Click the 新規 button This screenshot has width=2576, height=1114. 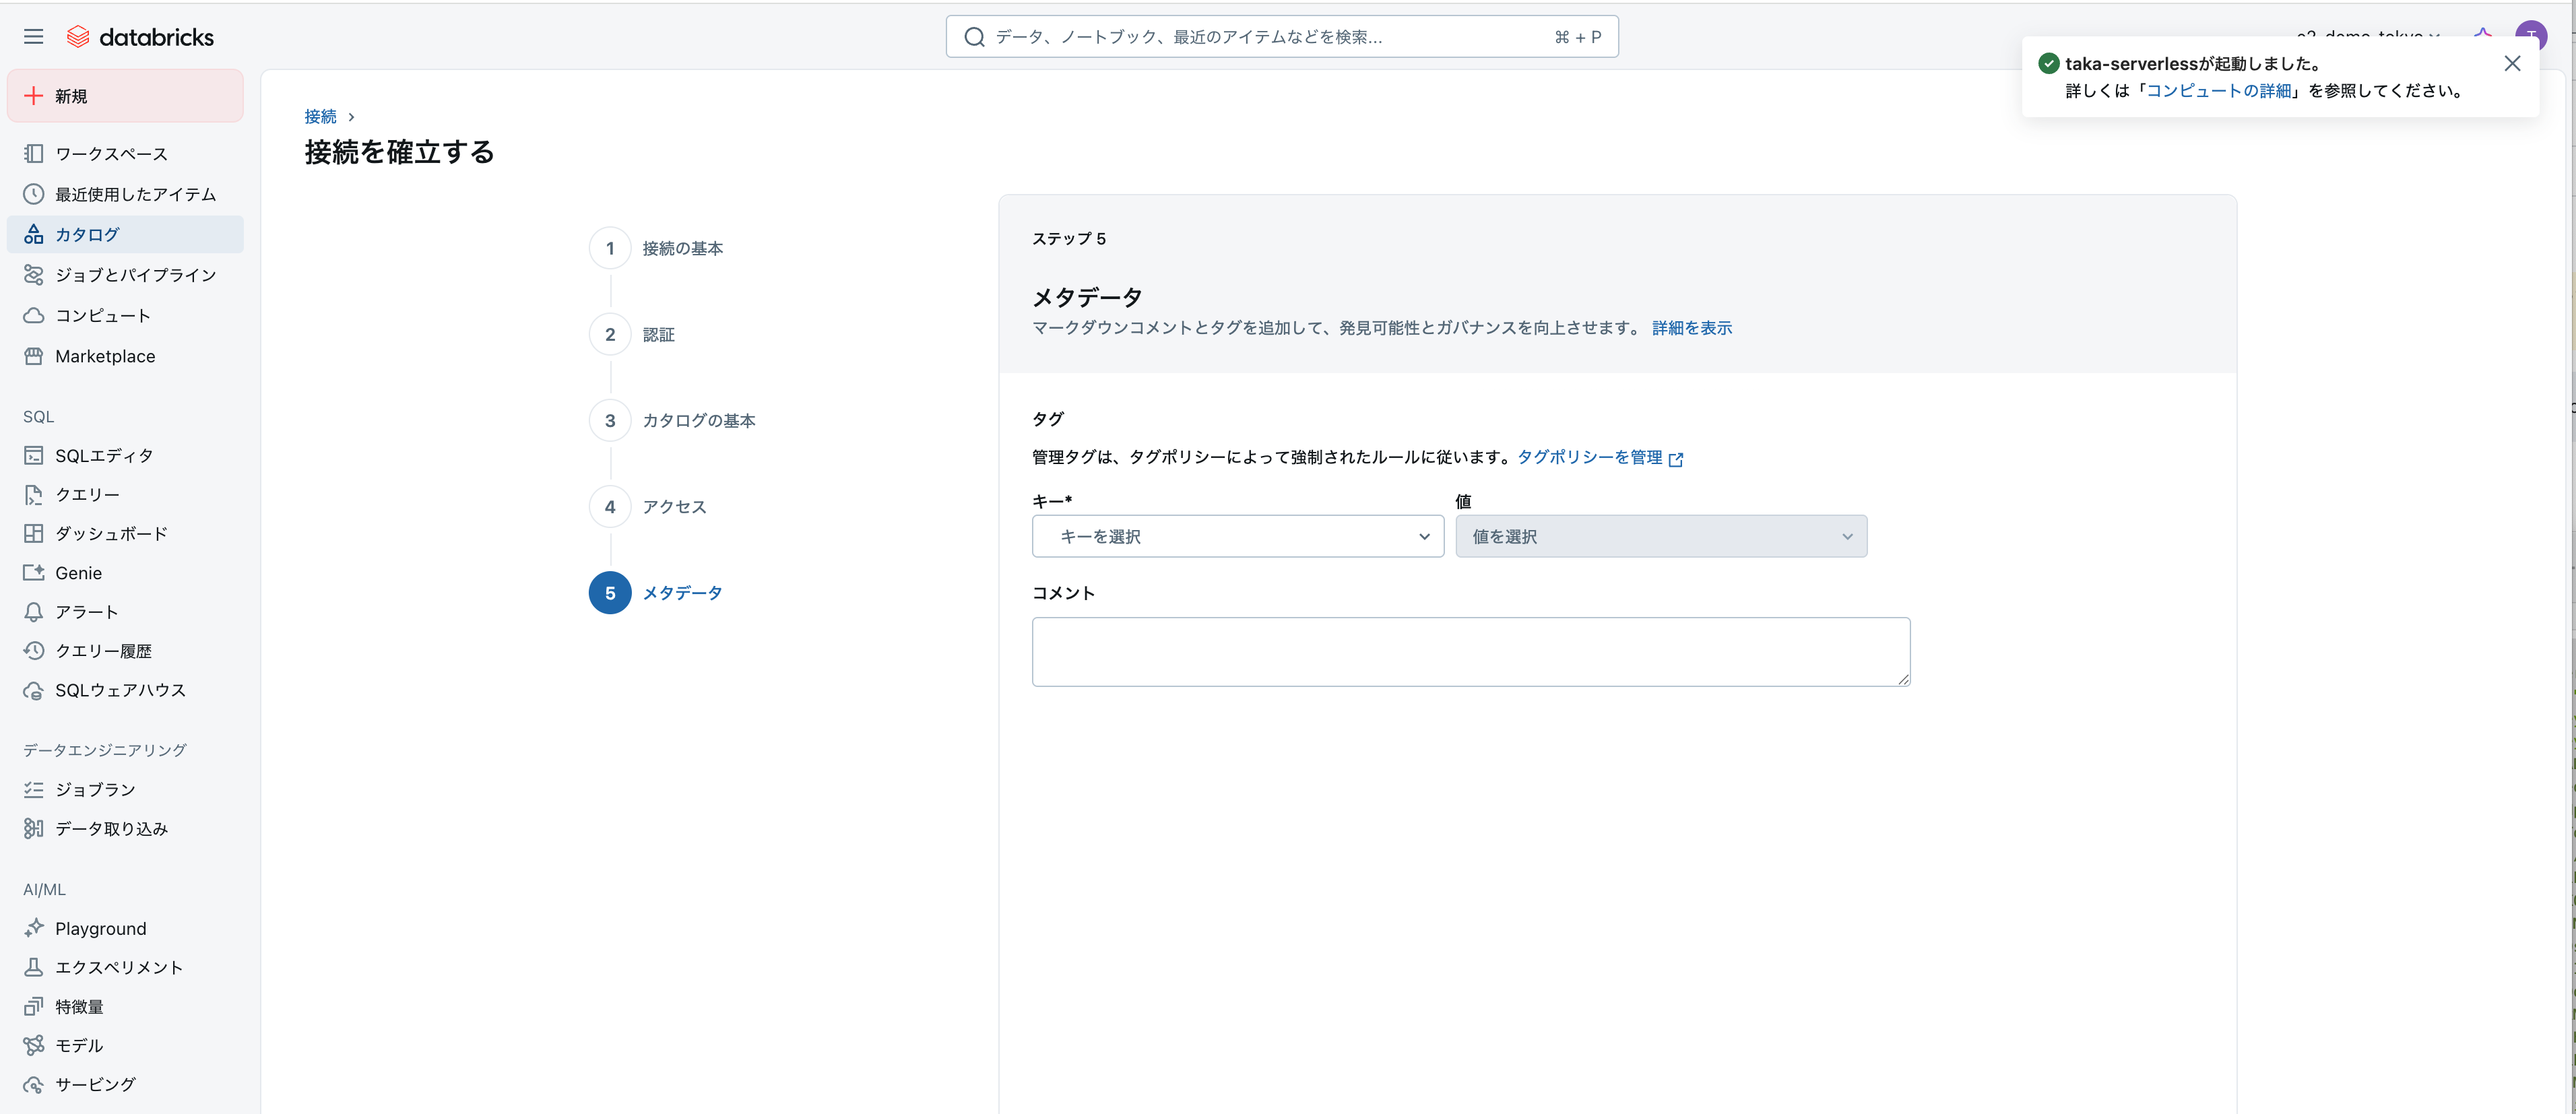[x=124, y=95]
